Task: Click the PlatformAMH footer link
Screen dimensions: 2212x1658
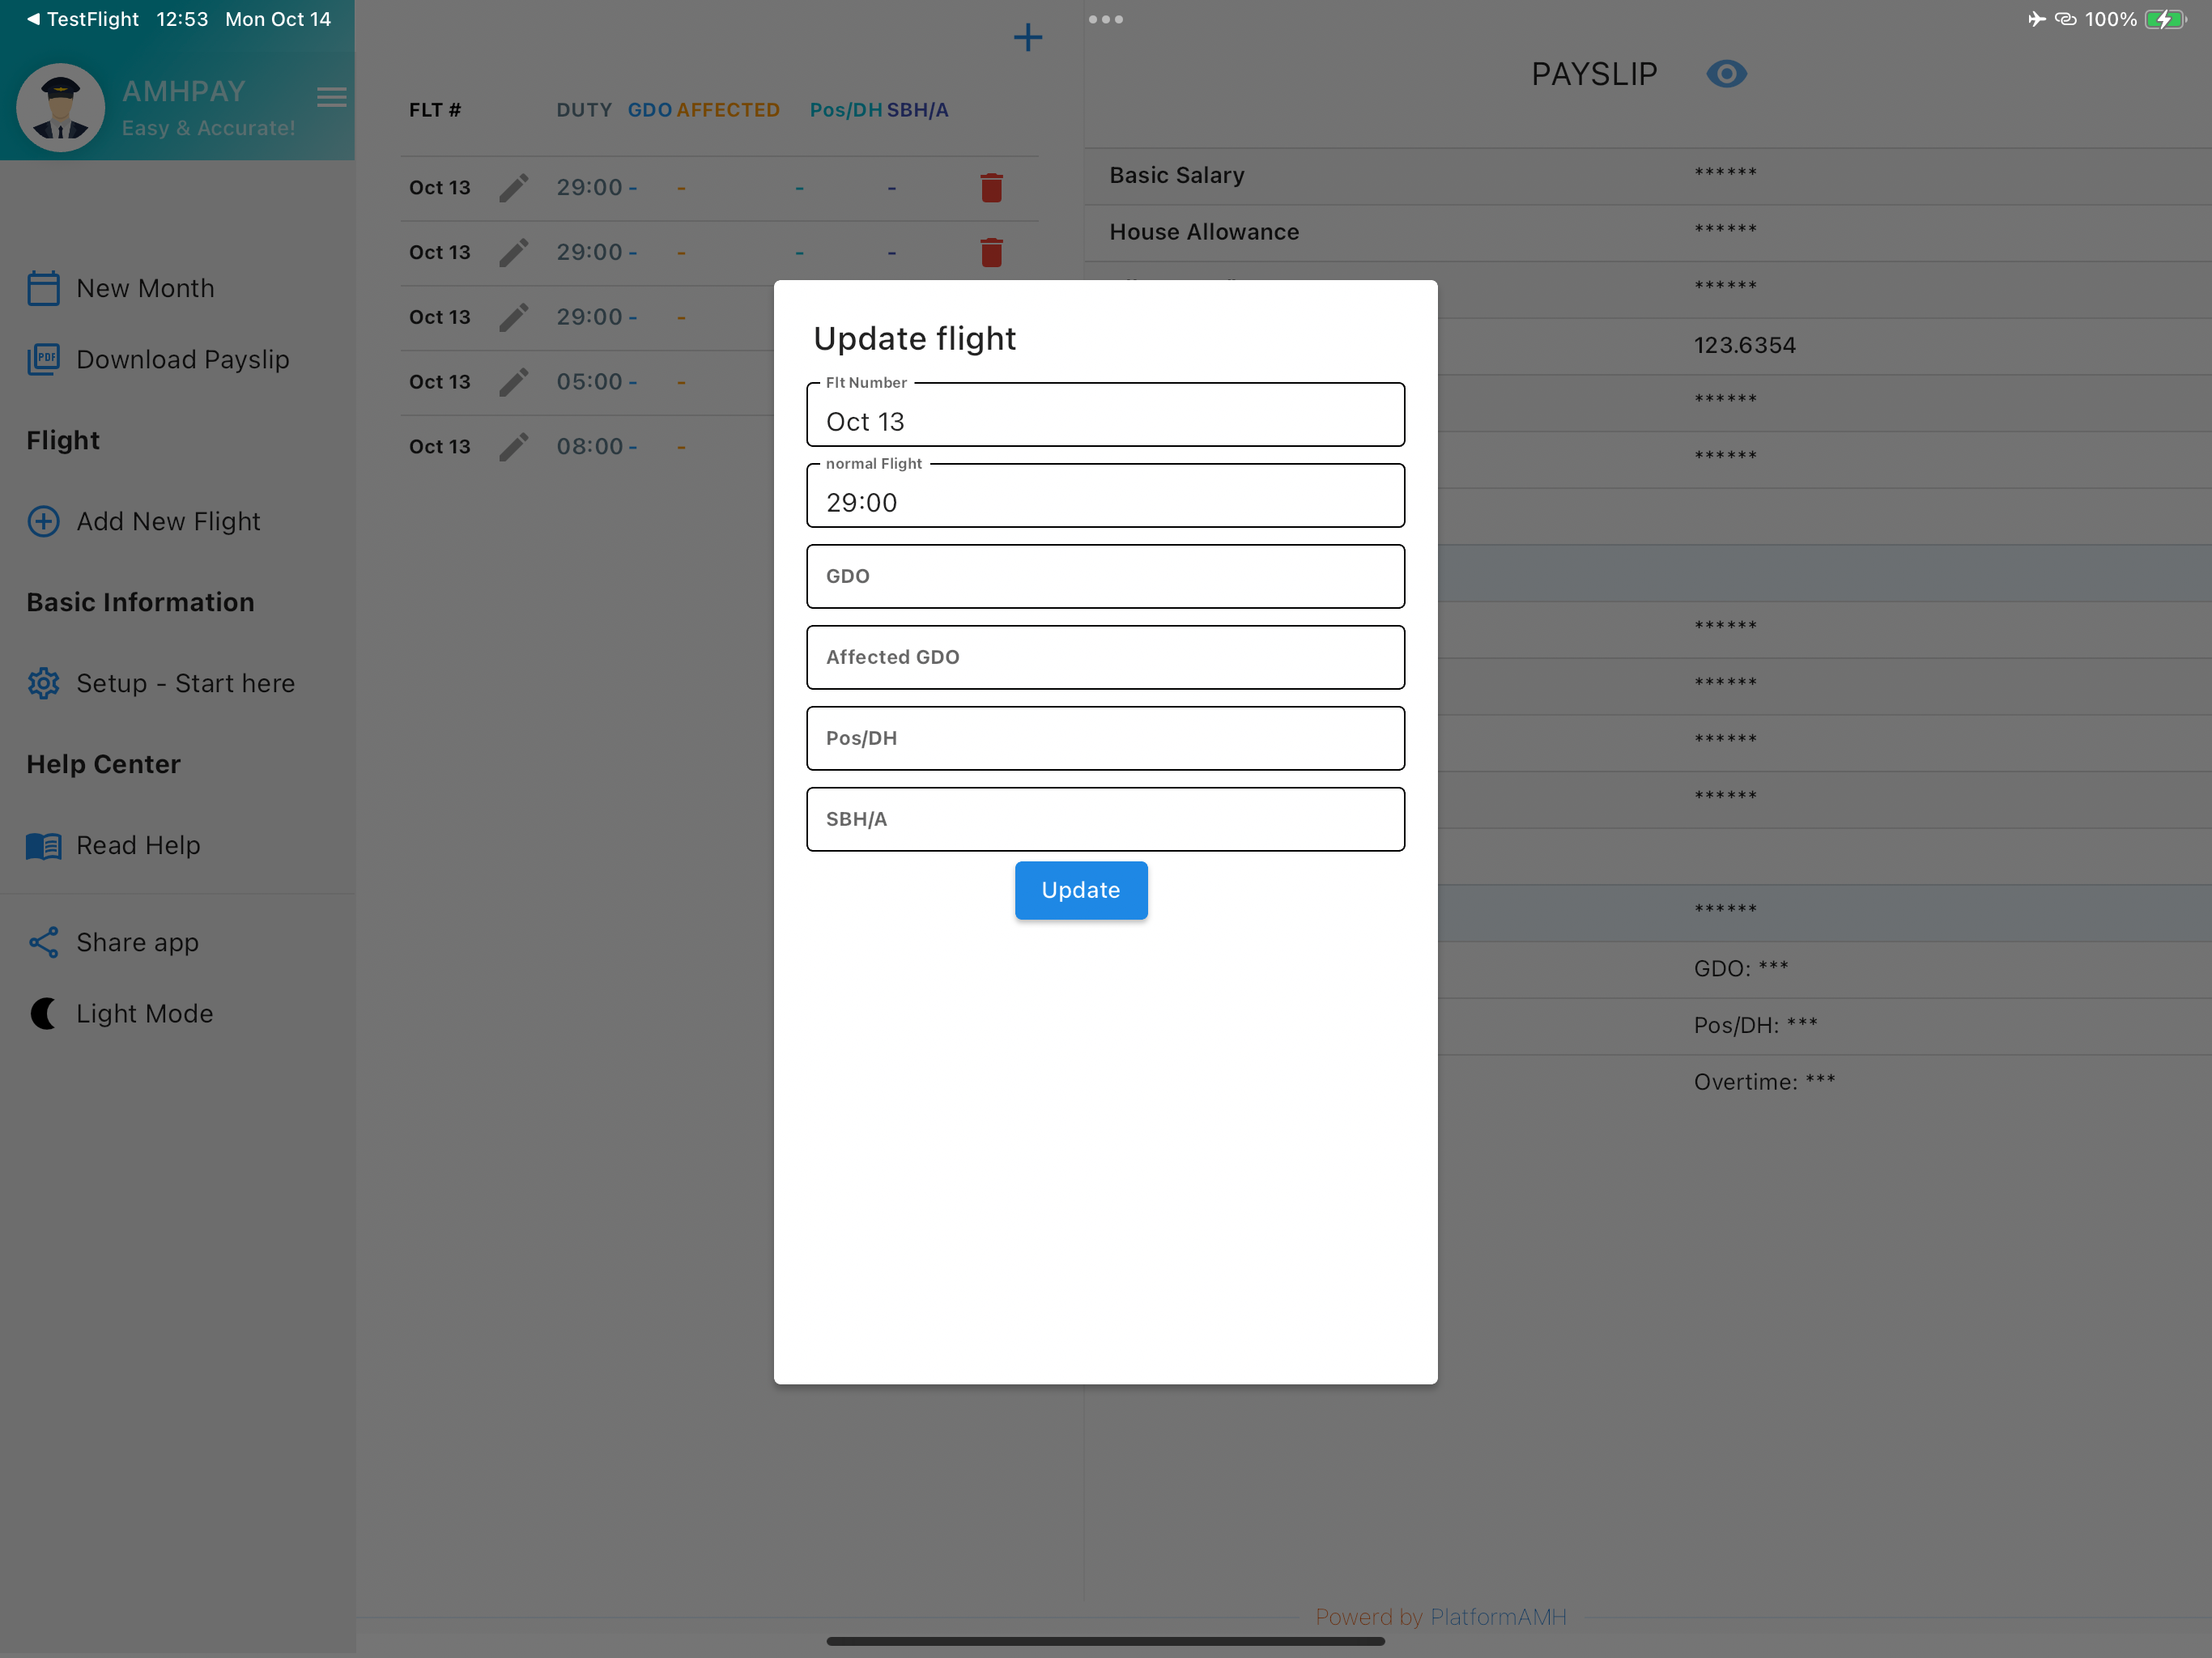Action: pos(1498,1617)
